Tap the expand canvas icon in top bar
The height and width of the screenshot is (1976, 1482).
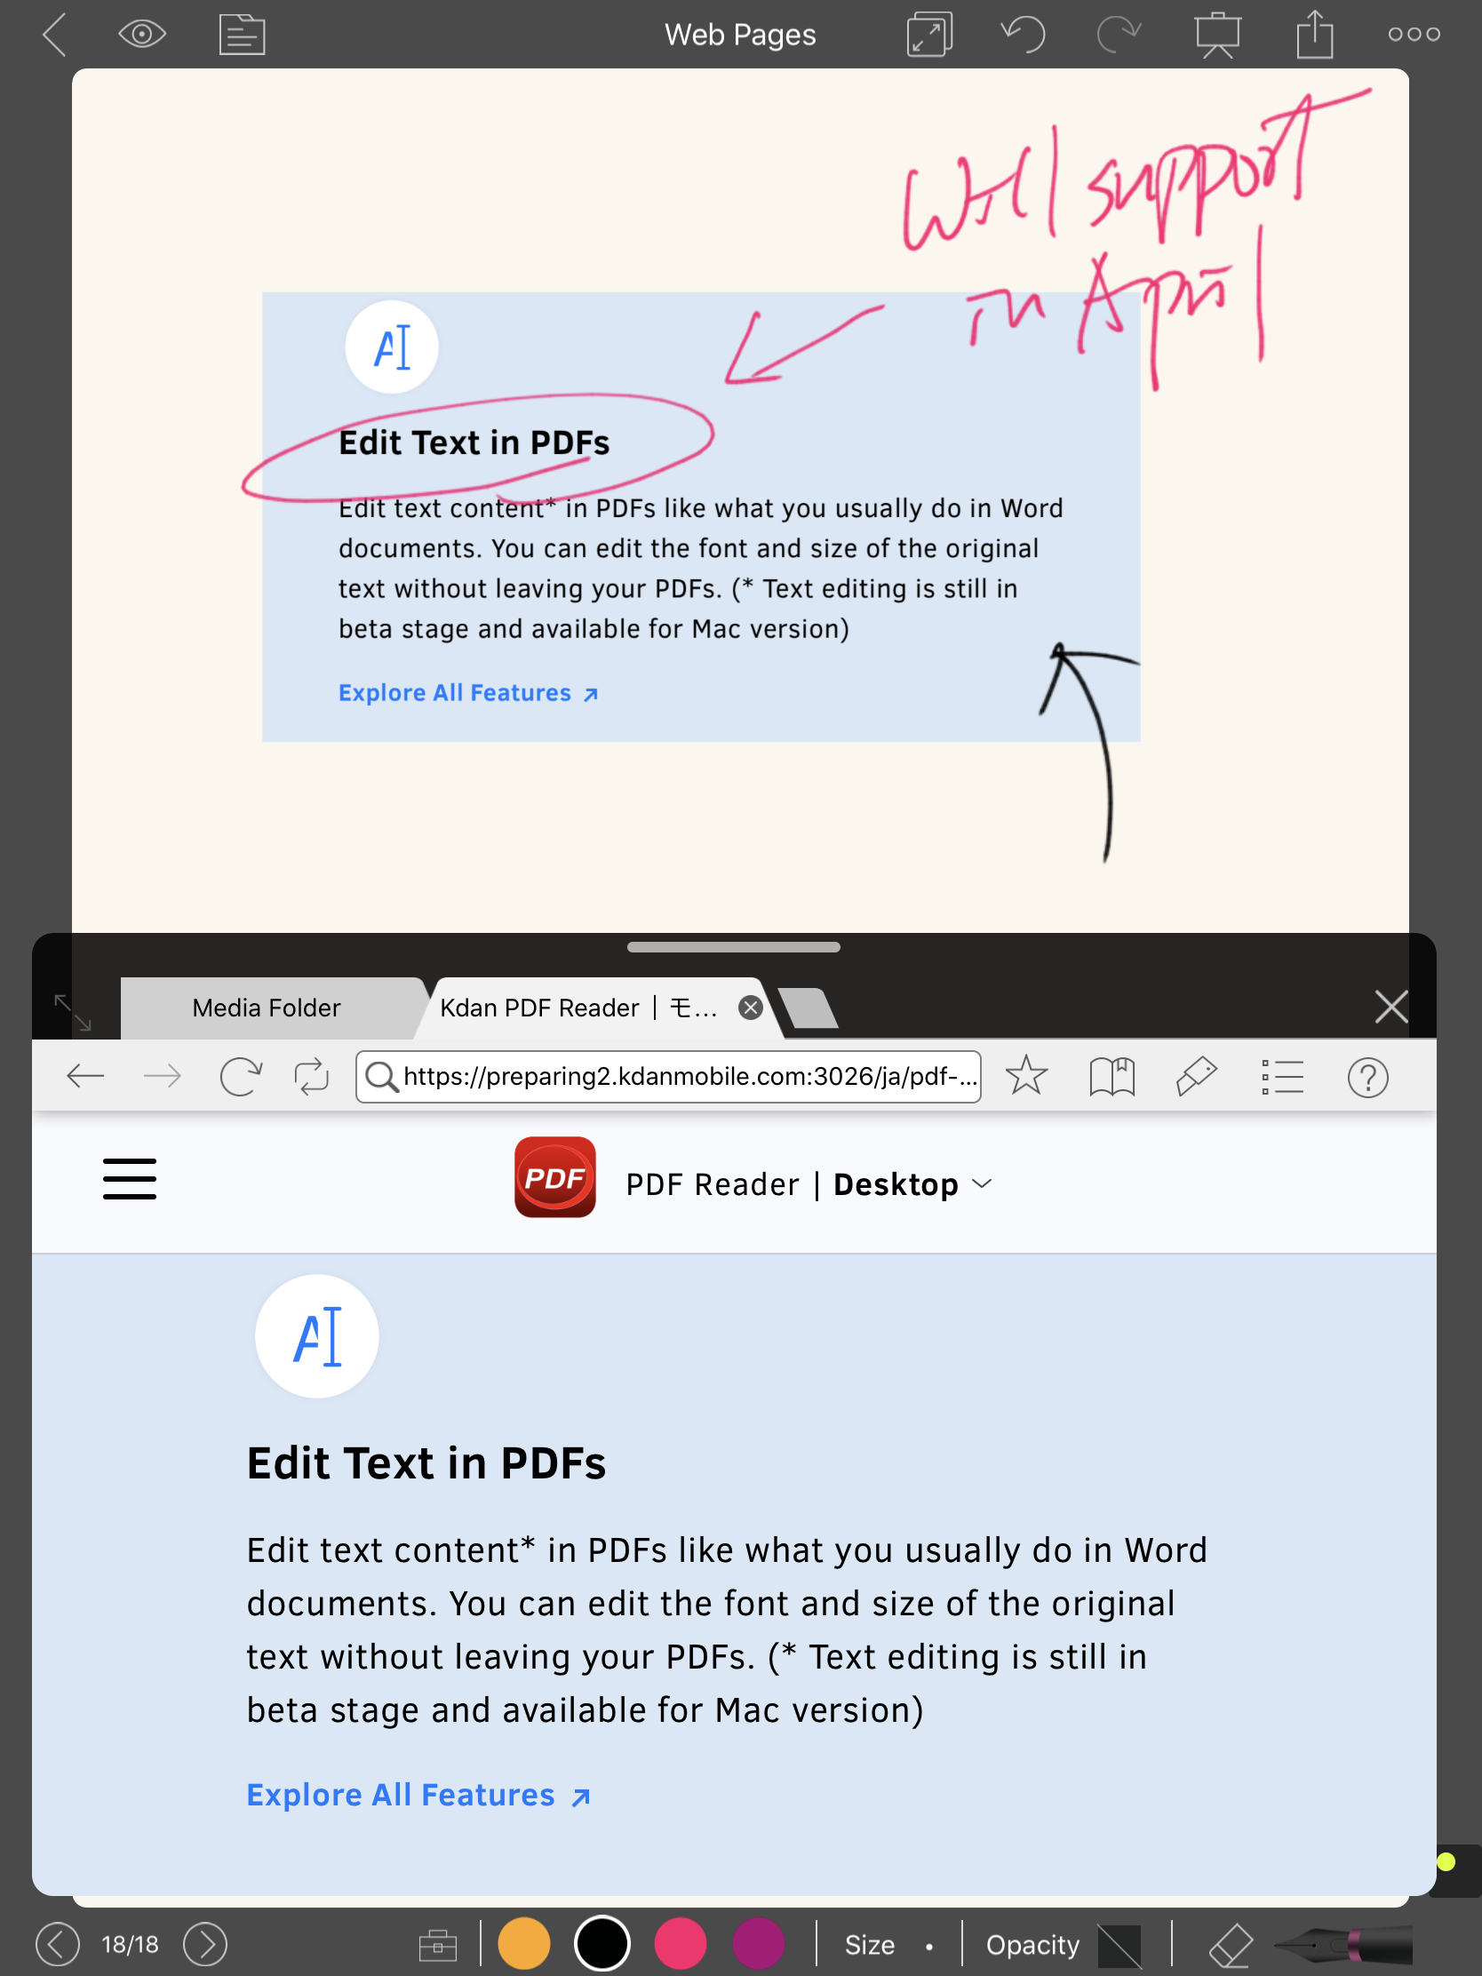tap(929, 35)
